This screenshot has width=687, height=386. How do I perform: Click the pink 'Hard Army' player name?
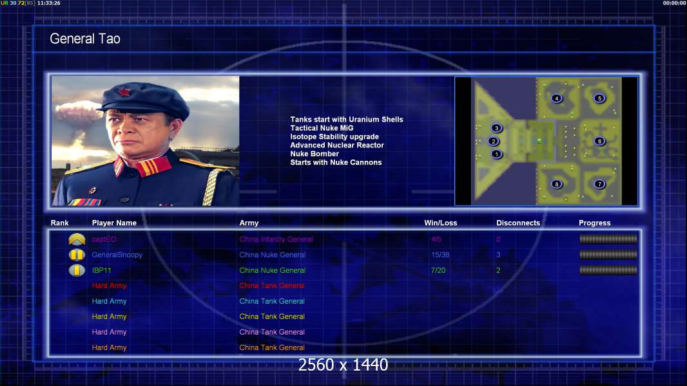pyautogui.click(x=109, y=332)
